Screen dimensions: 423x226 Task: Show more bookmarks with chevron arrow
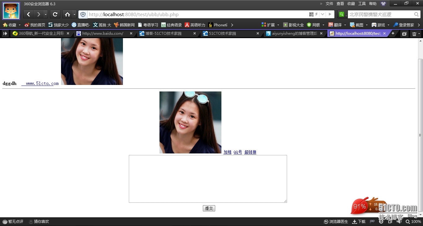click(x=232, y=25)
